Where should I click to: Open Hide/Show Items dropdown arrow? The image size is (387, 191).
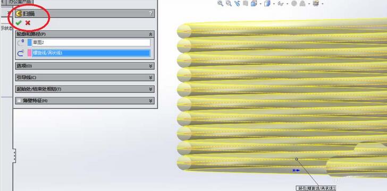click(287, 4)
